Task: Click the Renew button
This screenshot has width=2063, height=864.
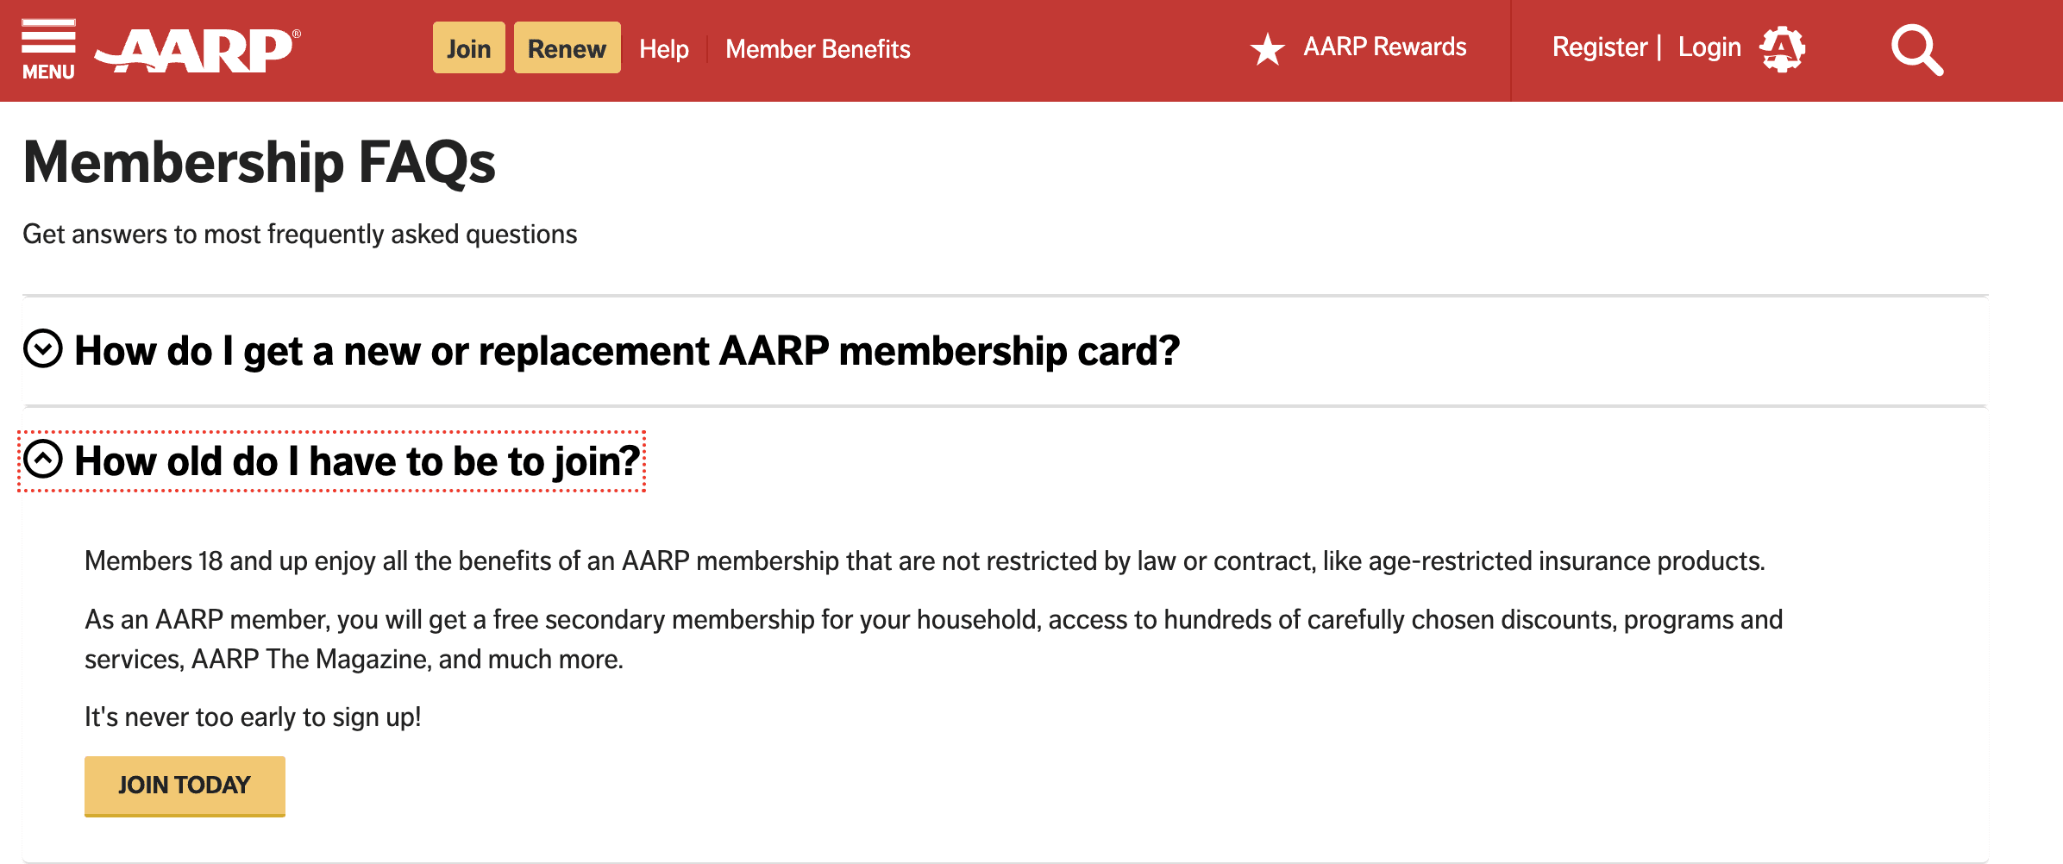Action: pos(567,47)
